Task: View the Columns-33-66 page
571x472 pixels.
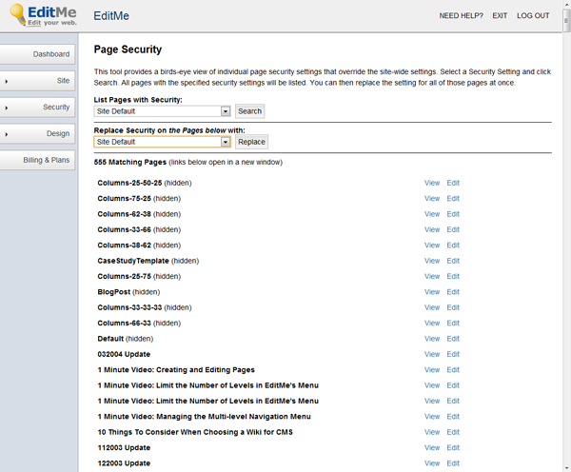Action: click(x=432, y=229)
